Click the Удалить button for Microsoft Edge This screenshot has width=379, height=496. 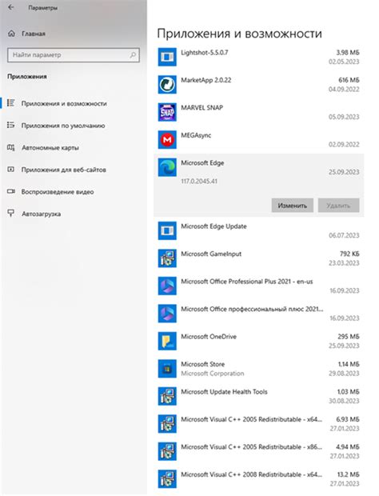coord(338,206)
